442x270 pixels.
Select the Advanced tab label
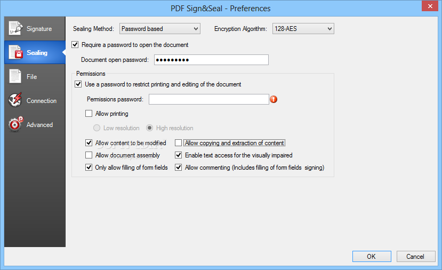[x=39, y=125]
